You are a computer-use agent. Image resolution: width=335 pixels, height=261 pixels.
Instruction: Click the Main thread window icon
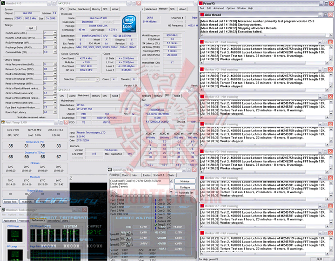(201, 15)
